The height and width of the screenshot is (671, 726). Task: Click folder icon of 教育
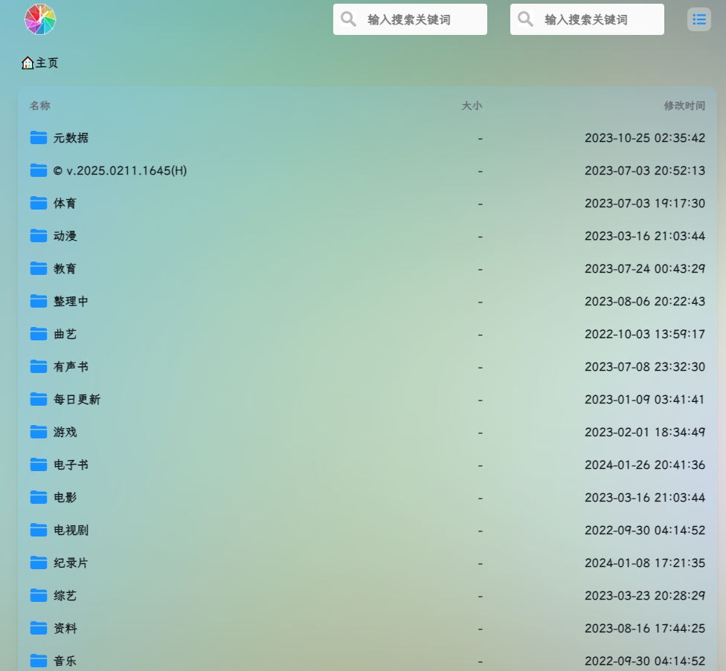coord(39,269)
